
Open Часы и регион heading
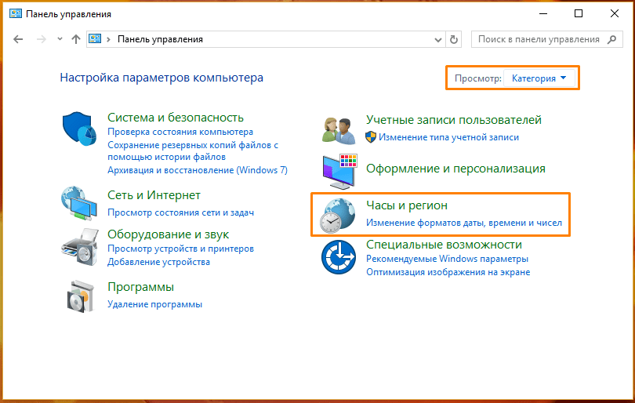point(407,205)
